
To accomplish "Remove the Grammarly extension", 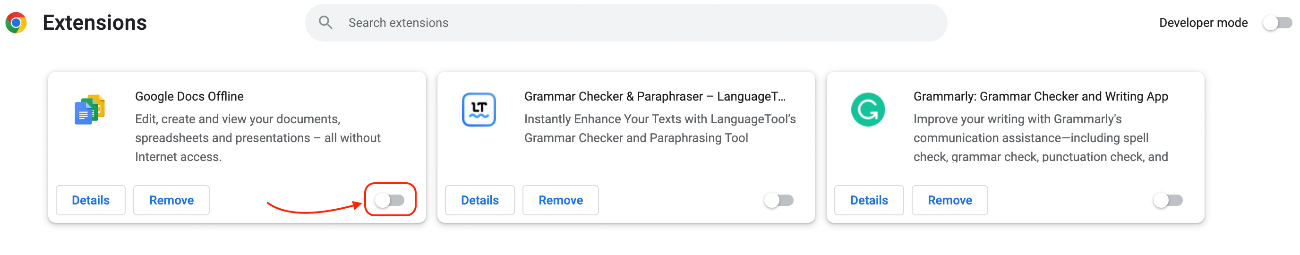I will click(x=950, y=201).
